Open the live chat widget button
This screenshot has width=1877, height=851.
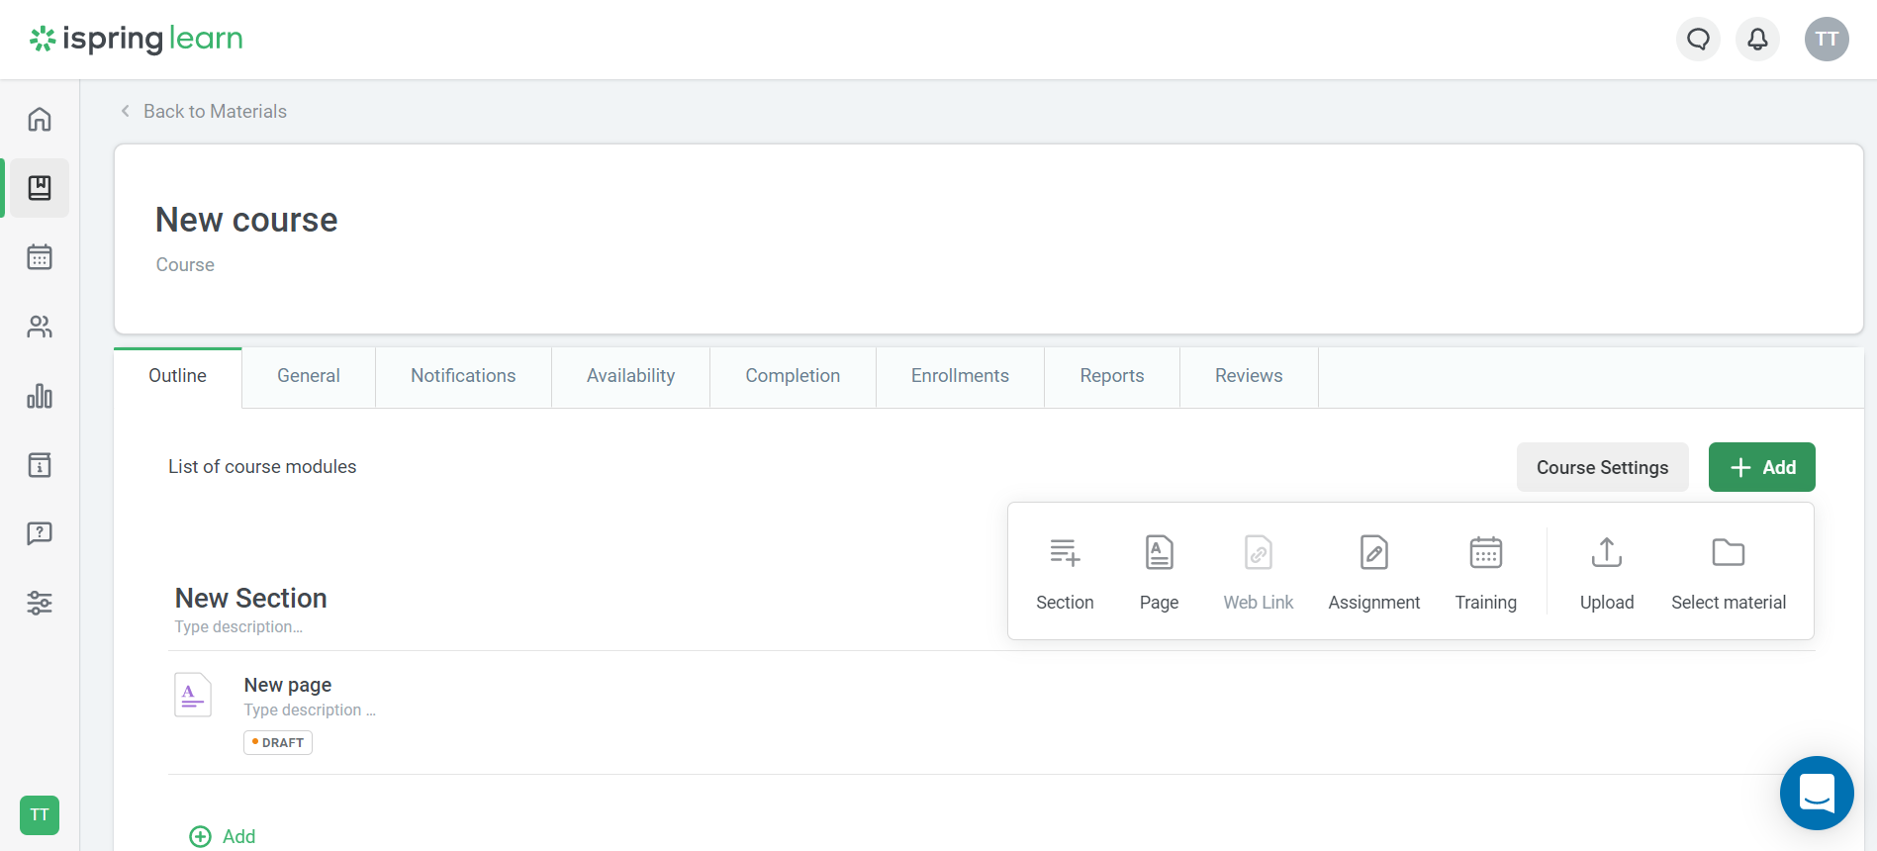[1817, 793]
